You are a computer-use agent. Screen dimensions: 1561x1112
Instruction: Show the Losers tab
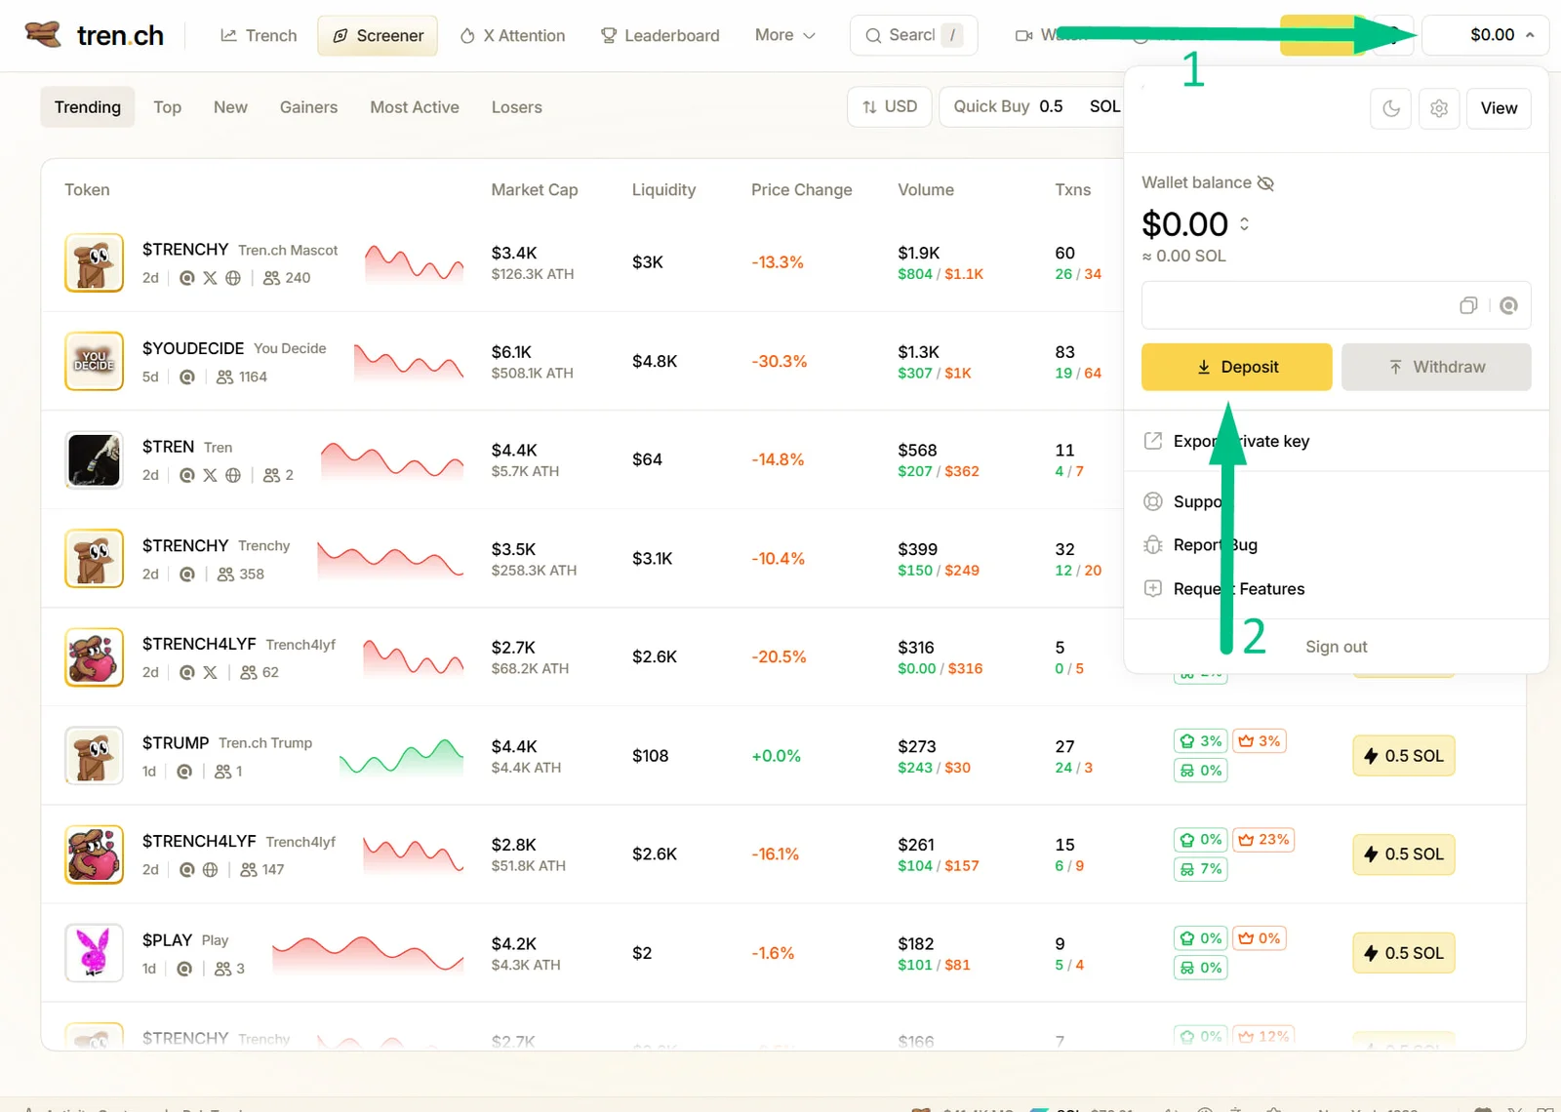click(x=516, y=107)
